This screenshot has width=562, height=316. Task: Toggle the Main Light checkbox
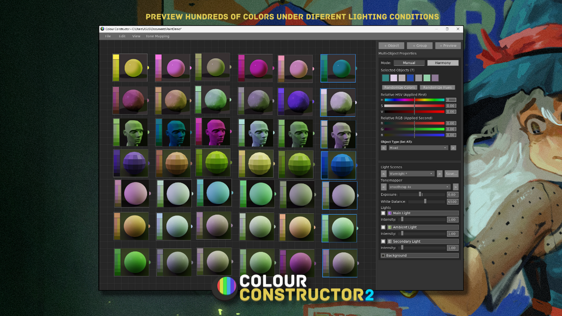tap(383, 213)
